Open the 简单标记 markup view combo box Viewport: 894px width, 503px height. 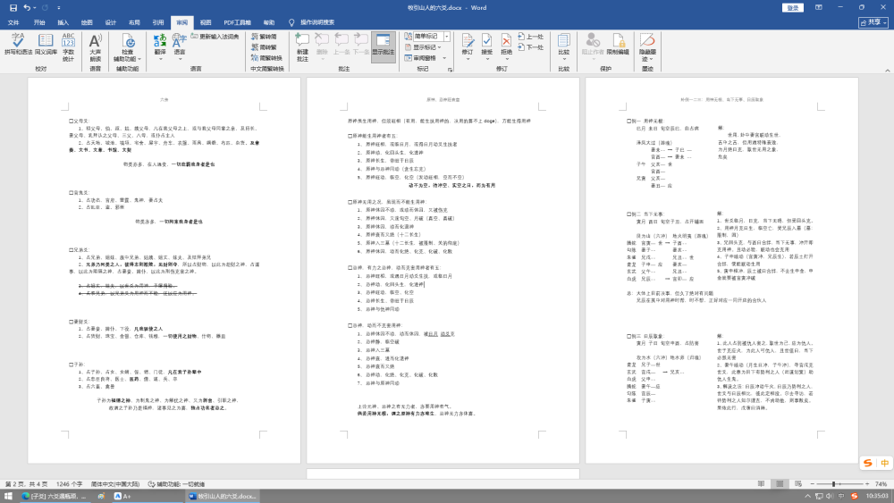click(427, 37)
